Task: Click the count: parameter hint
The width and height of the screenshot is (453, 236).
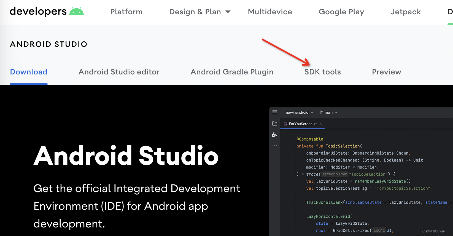Action: pos(379,230)
